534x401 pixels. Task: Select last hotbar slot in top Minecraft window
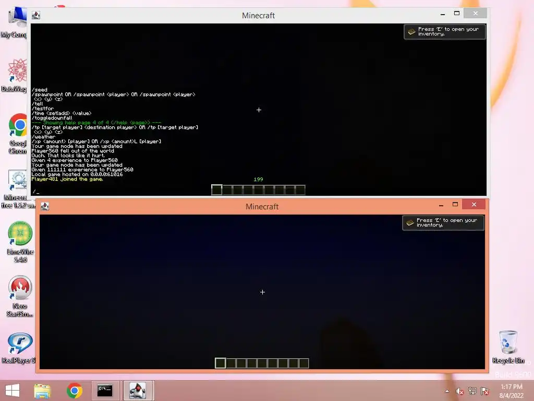click(x=300, y=190)
